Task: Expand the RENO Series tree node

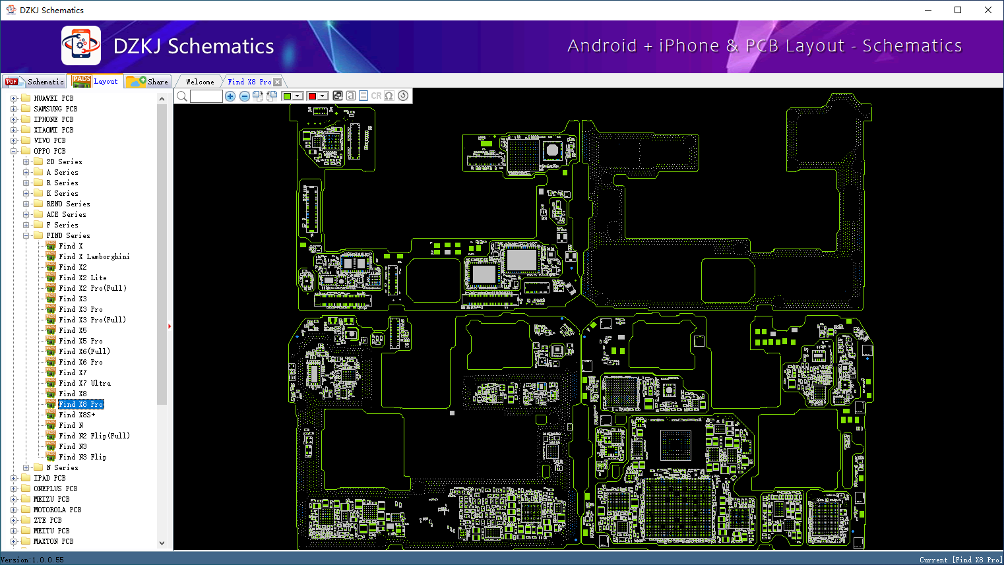Action: point(26,204)
